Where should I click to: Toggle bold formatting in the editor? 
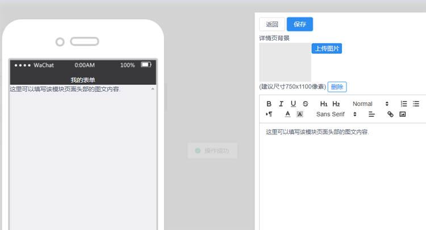coord(269,104)
